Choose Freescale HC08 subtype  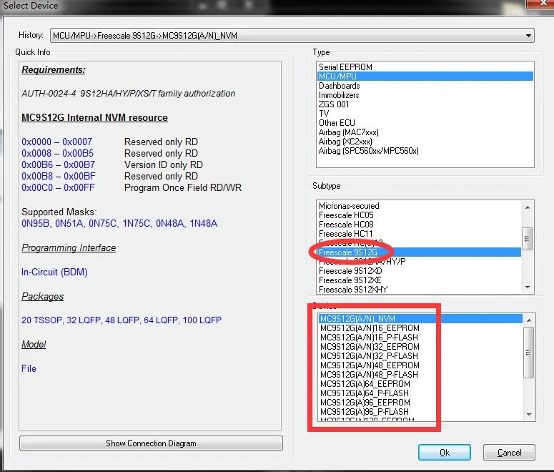pyautogui.click(x=419, y=224)
